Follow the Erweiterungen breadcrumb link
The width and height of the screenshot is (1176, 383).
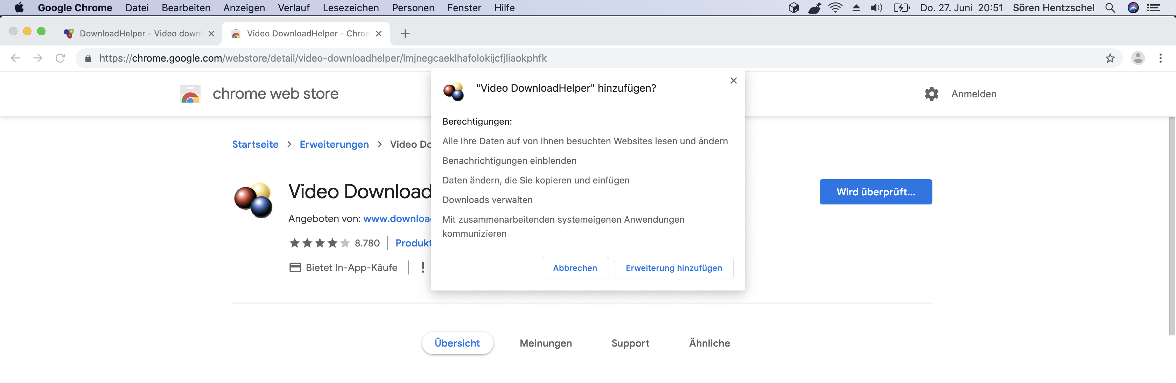[x=334, y=145]
